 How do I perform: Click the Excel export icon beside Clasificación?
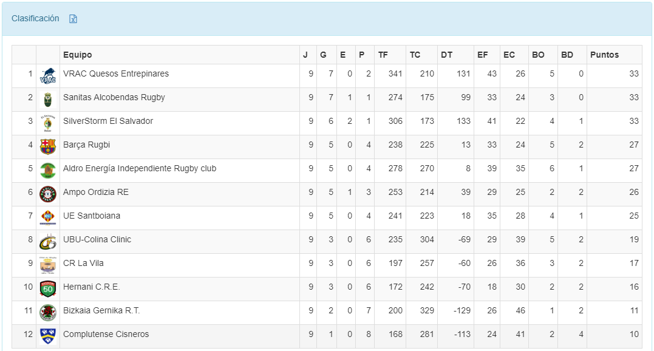point(73,19)
